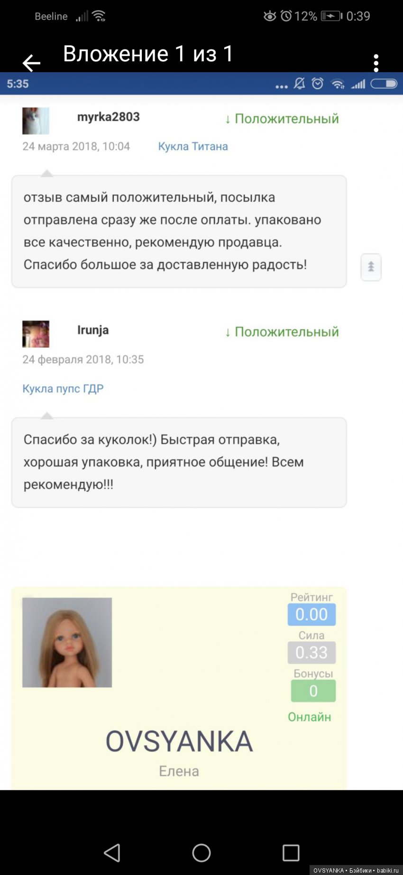
Task: Tap the OVSYANKA doll profile photo
Action: point(67,642)
